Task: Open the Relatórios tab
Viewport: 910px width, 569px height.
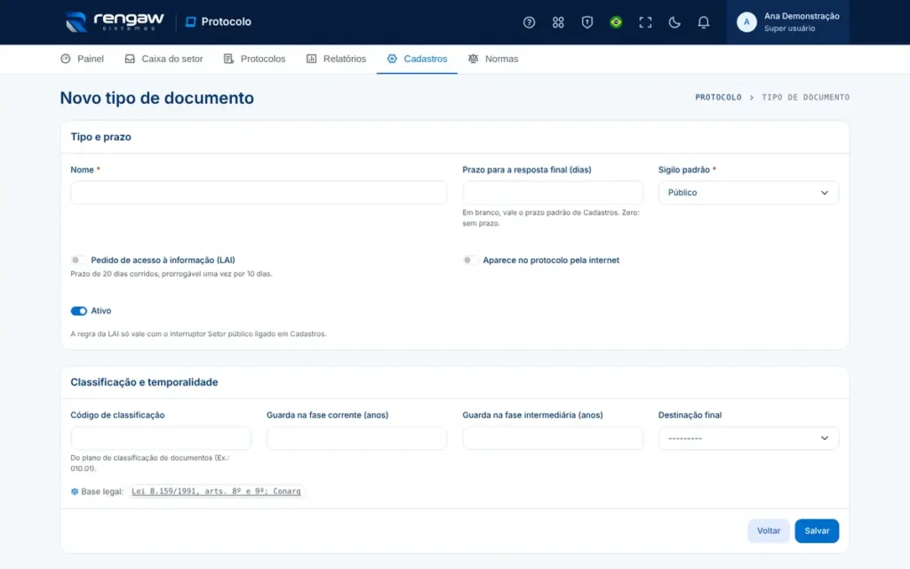Action: click(x=336, y=59)
